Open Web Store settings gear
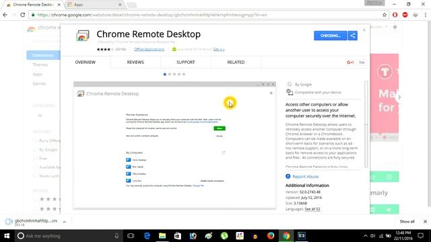 point(395,27)
